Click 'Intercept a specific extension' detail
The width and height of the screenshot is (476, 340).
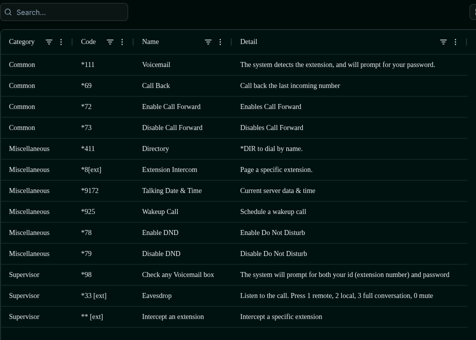click(281, 316)
